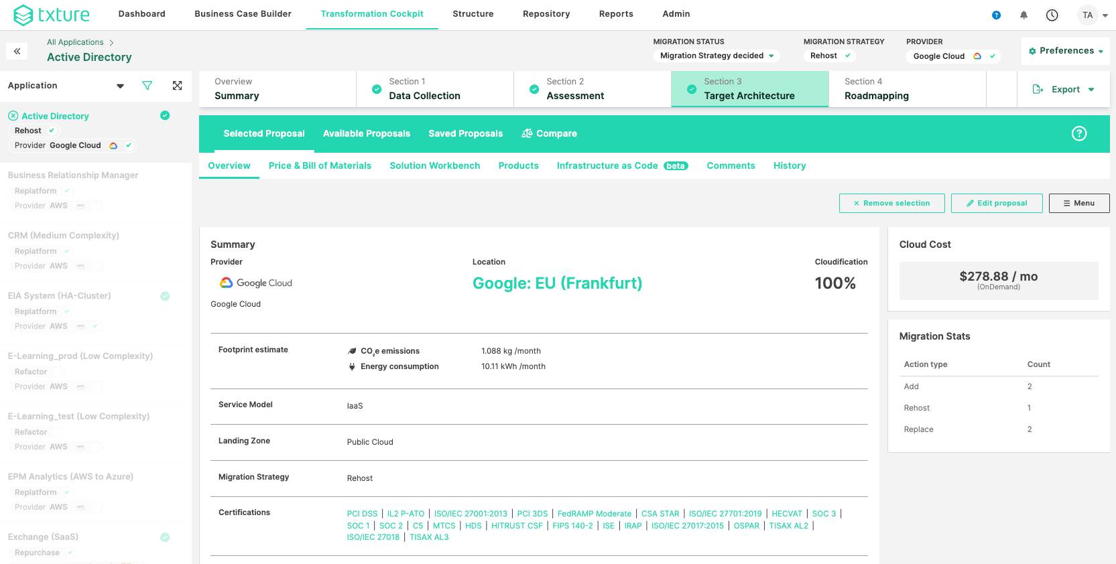The height and width of the screenshot is (564, 1116).
Task: Click the CO2e emissions leaf icon
Action: click(352, 351)
